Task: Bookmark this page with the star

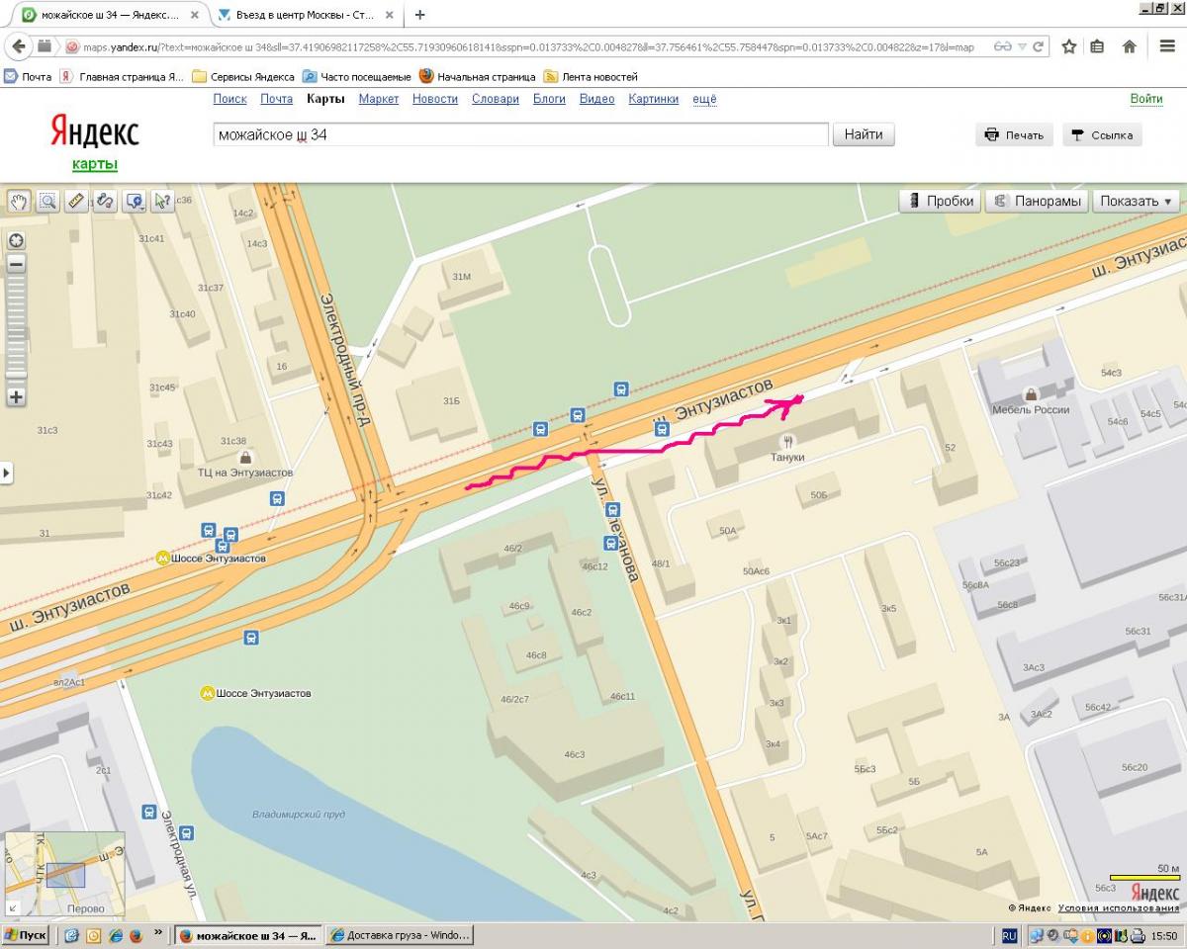Action: click(x=1068, y=46)
